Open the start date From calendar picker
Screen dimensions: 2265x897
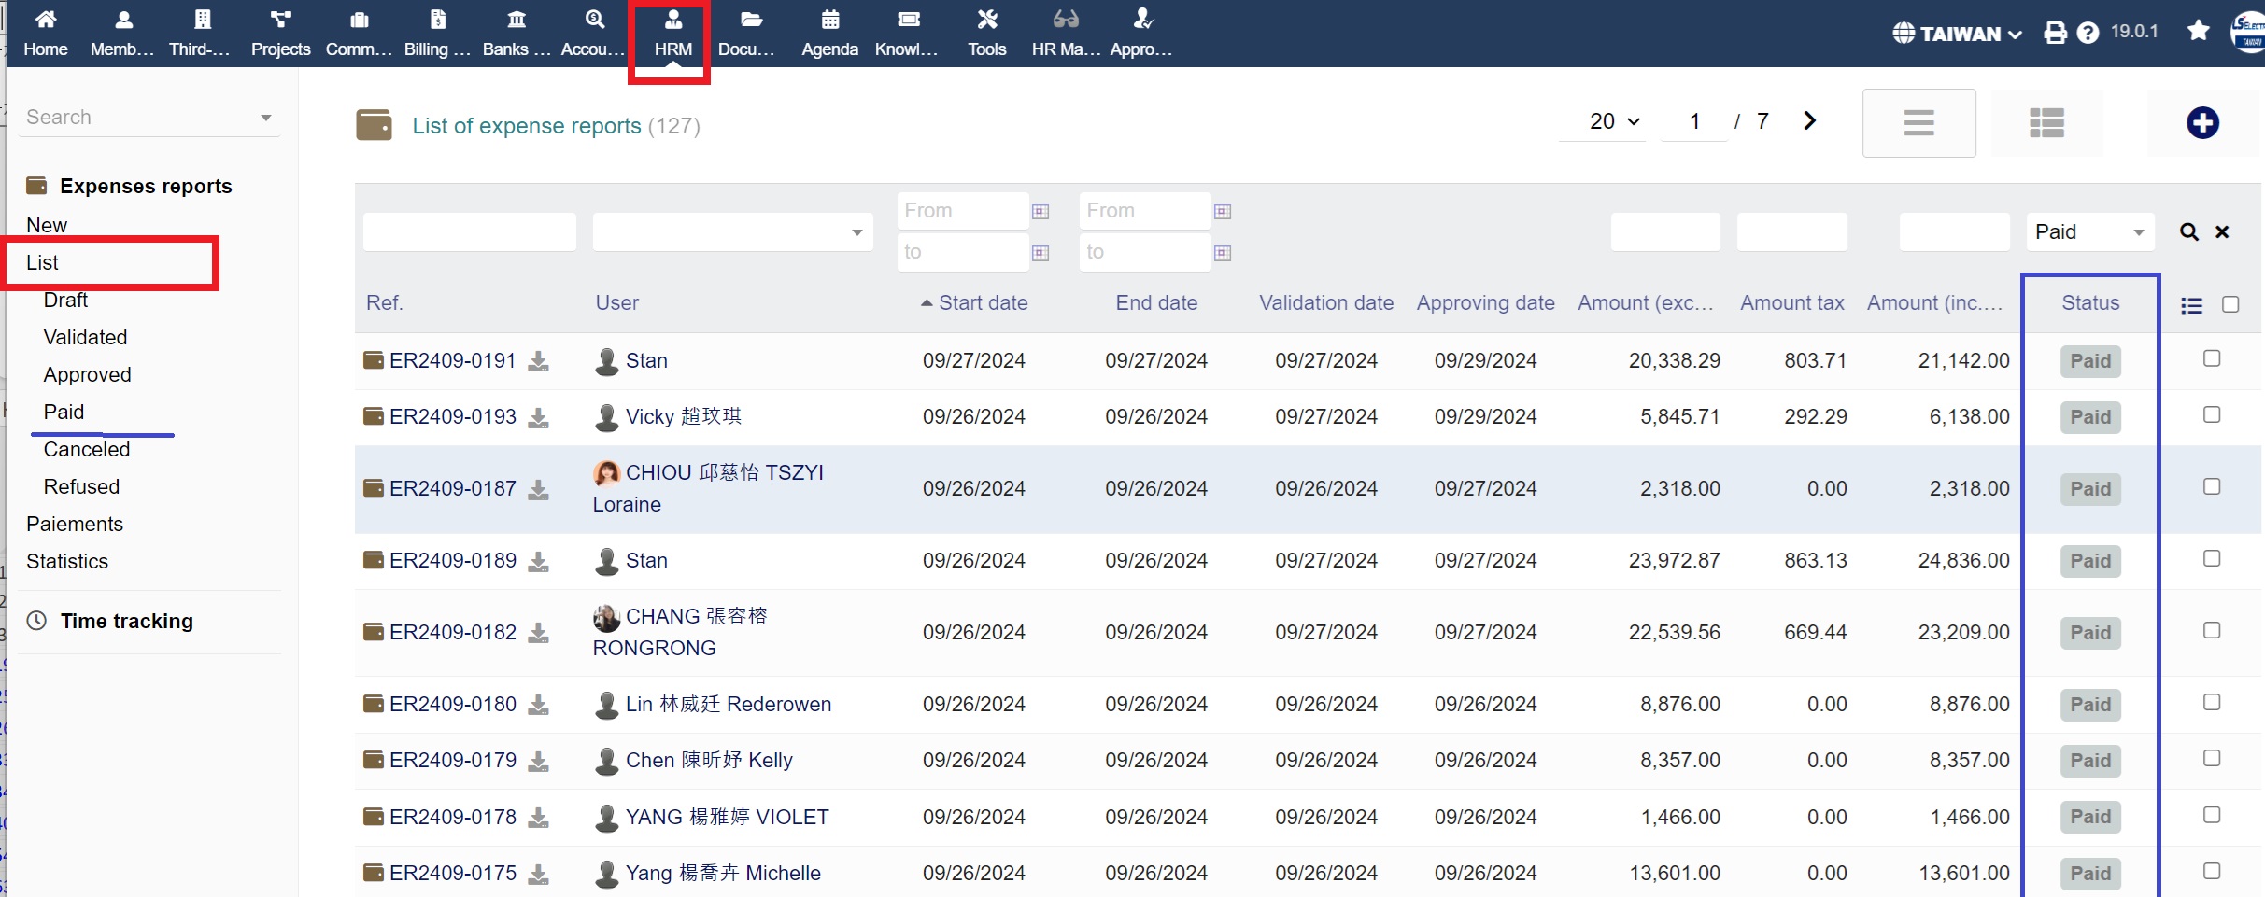click(x=1040, y=212)
